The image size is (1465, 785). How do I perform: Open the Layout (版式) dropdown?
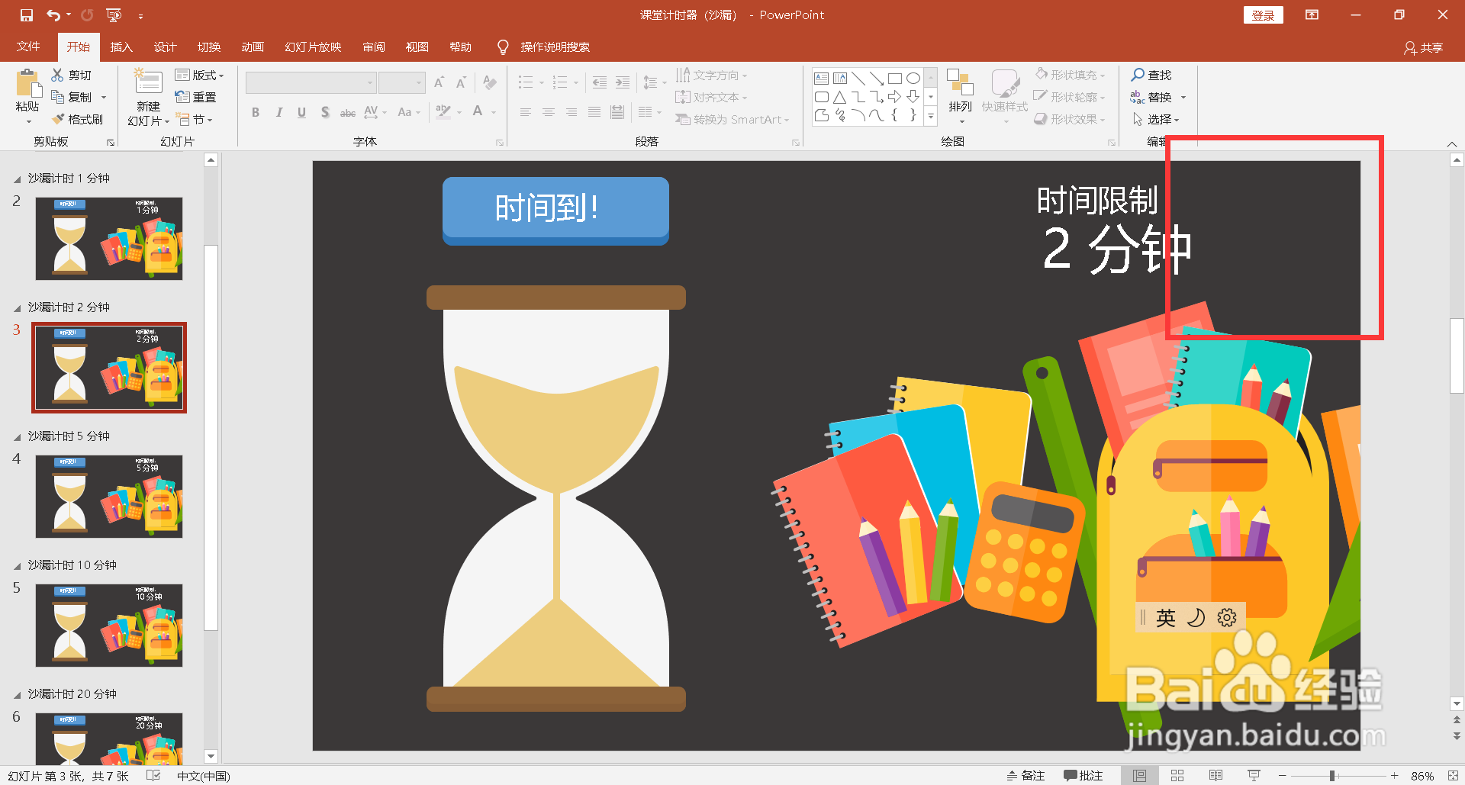(199, 75)
